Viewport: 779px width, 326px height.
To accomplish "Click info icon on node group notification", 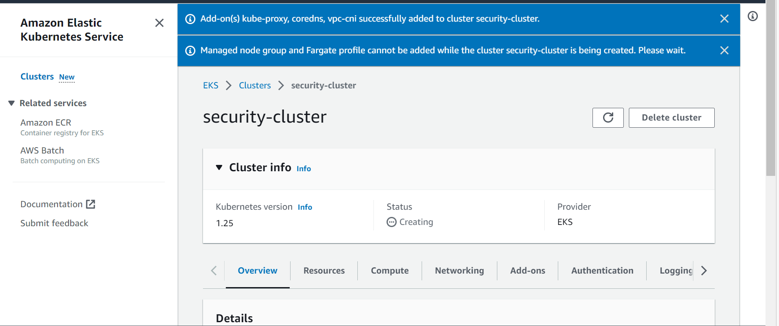I will [191, 51].
